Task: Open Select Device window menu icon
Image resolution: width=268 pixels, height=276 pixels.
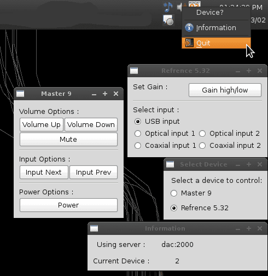Action: [170, 164]
